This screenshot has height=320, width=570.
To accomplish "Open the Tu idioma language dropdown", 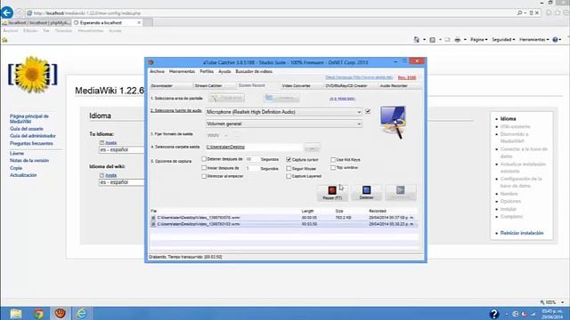I will [122, 149].
